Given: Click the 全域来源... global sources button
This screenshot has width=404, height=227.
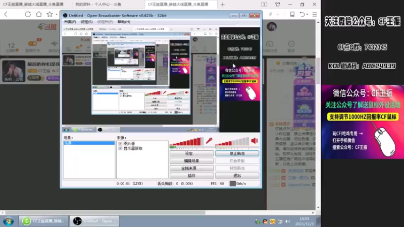Looking at the screenshot, I should 191,168.
